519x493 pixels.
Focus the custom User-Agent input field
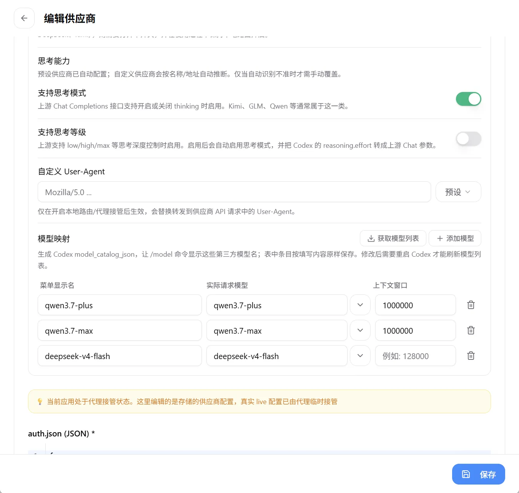tap(234, 192)
